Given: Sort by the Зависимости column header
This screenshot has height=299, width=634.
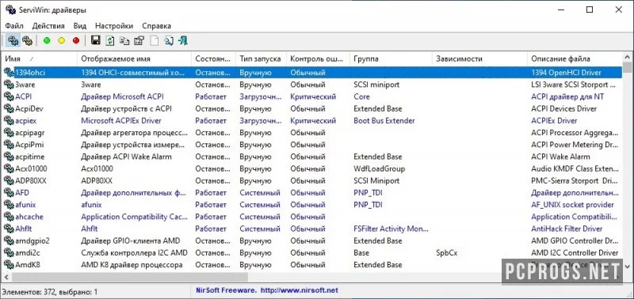Looking at the screenshot, I should (479, 59).
